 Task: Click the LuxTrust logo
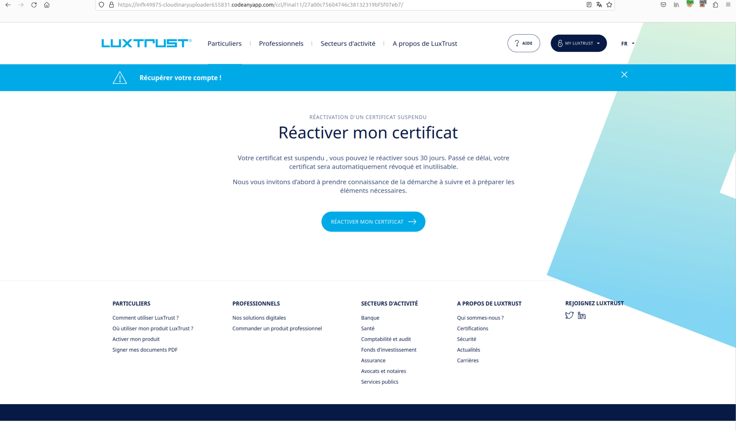pos(146,43)
